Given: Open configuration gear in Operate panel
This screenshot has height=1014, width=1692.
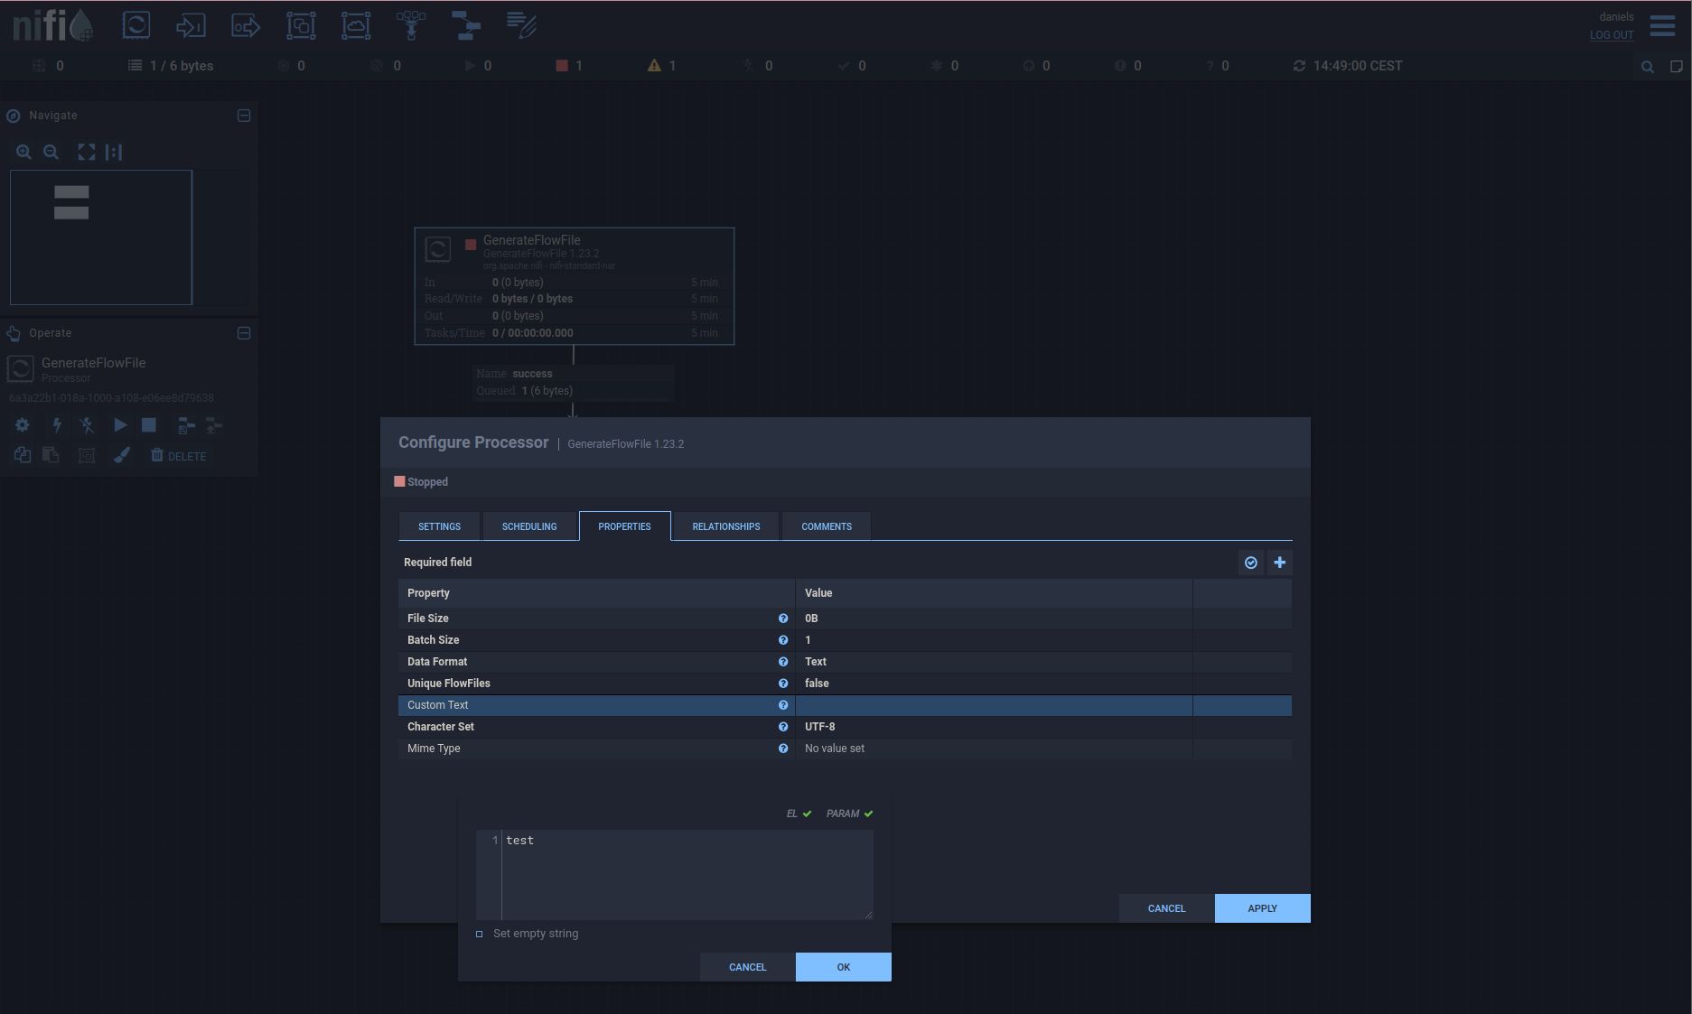Looking at the screenshot, I should [x=23, y=424].
